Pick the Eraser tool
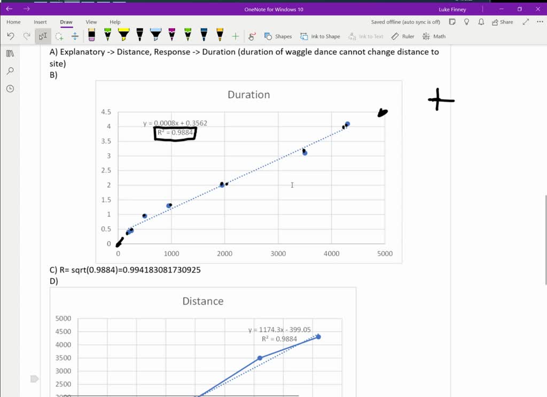Screen dimensions: 547x397 [x=92, y=35]
